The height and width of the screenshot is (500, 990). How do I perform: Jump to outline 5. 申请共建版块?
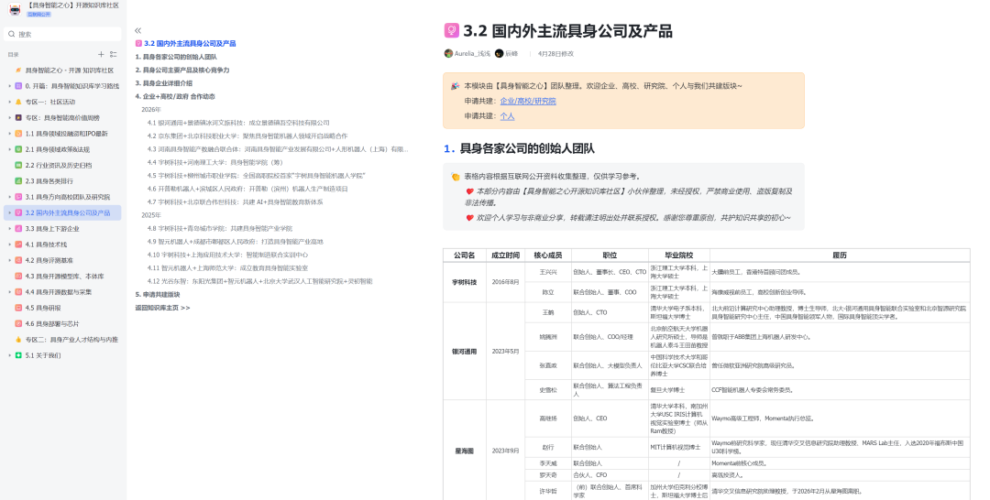click(x=158, y=295)
